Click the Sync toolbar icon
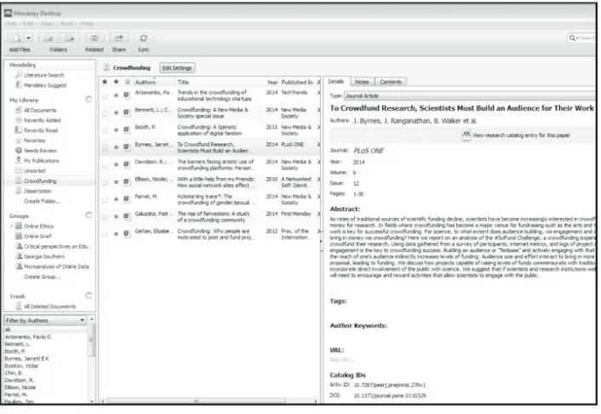This screenshot has width=601, height=414. pyautogui.click(x=144, y=38)
